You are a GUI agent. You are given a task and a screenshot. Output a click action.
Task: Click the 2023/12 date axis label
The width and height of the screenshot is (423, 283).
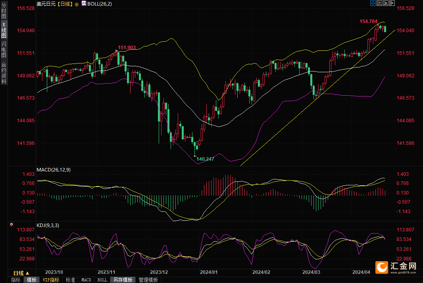click(x=159, y=272)
